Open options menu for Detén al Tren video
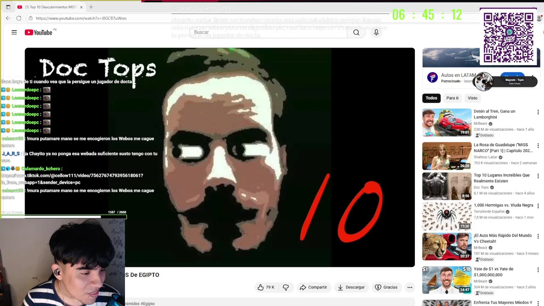544x306 pixels. [x=538, y=112]
